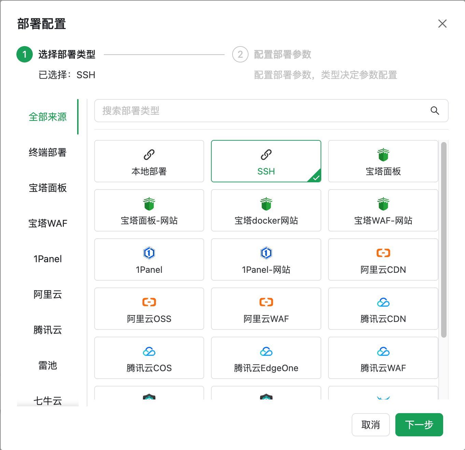The width and height of the screenshot is (465, 450).
Task: Pick the 腾讯云COS cloud icon
Action: pos(149,351)
